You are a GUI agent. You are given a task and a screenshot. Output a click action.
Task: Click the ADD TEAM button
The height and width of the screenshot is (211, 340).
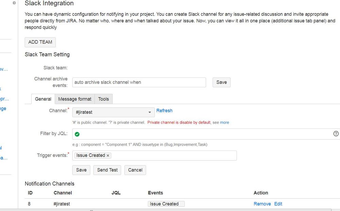click(40, 42)
